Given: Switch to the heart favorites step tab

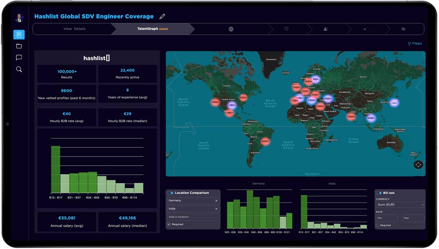Looking at the screenshot, I should [x=286, y=29].
